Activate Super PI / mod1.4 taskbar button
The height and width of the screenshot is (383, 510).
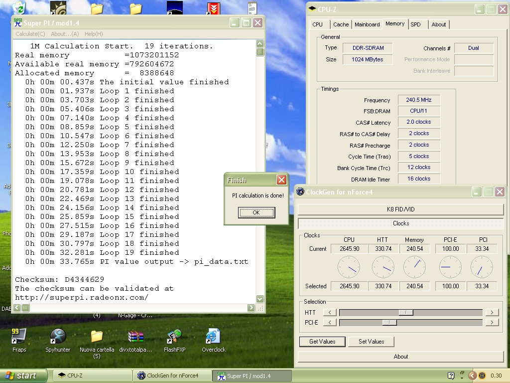click(x=252, y=376)
